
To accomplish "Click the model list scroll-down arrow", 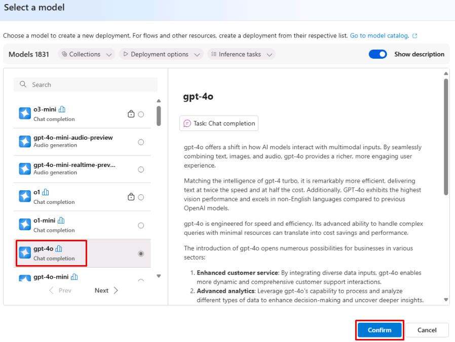I will (159, 276).
